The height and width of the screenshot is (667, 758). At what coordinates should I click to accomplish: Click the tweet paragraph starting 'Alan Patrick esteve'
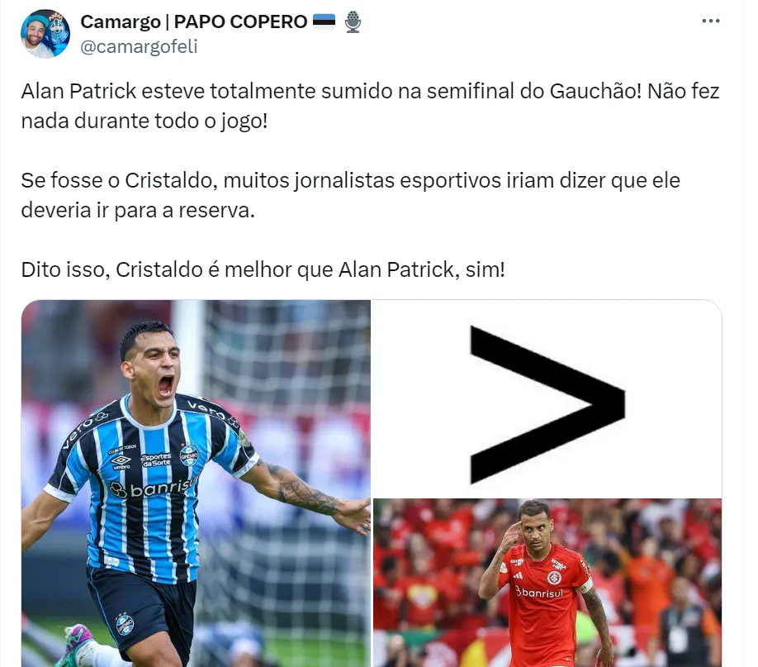coord(370,106)
